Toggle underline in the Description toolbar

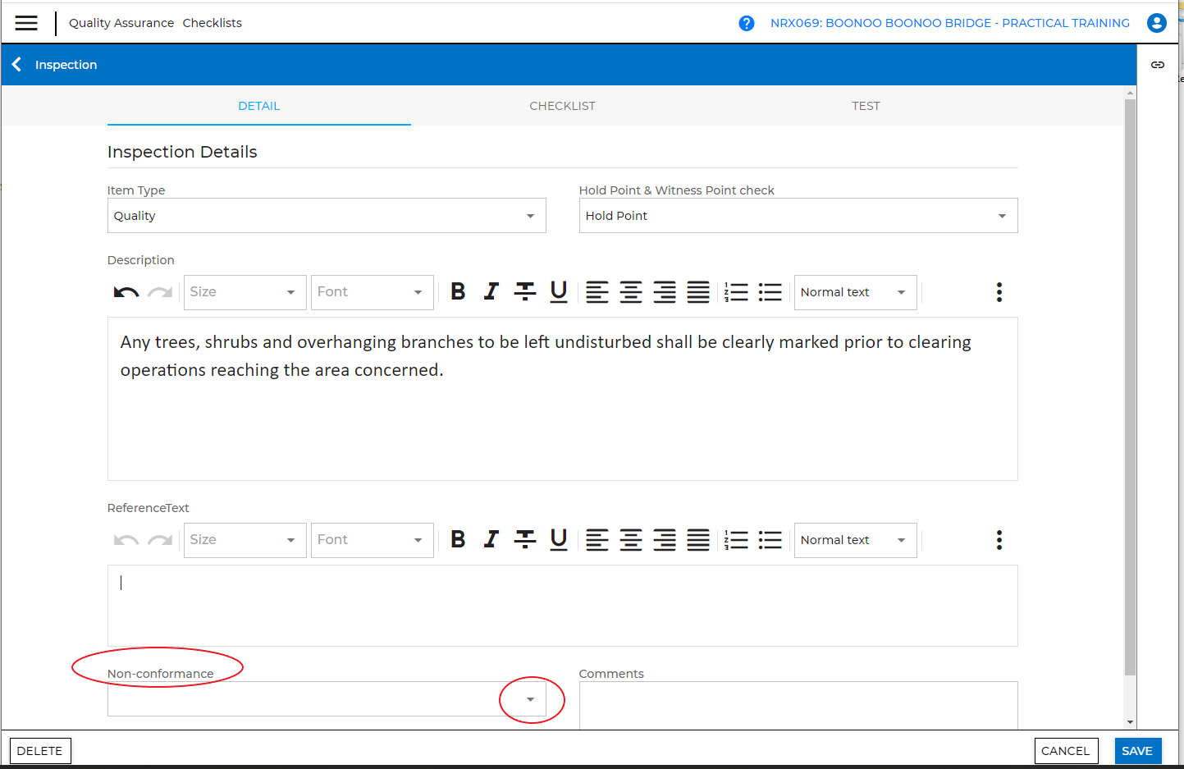coord(558,292)
